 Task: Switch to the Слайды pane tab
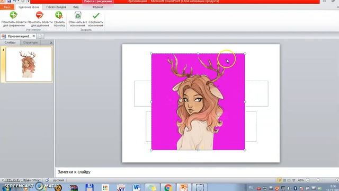(x=10, y=42)
